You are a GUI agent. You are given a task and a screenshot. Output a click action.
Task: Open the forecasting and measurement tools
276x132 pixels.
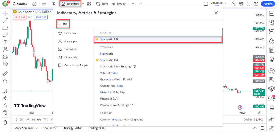pos(5,57)
